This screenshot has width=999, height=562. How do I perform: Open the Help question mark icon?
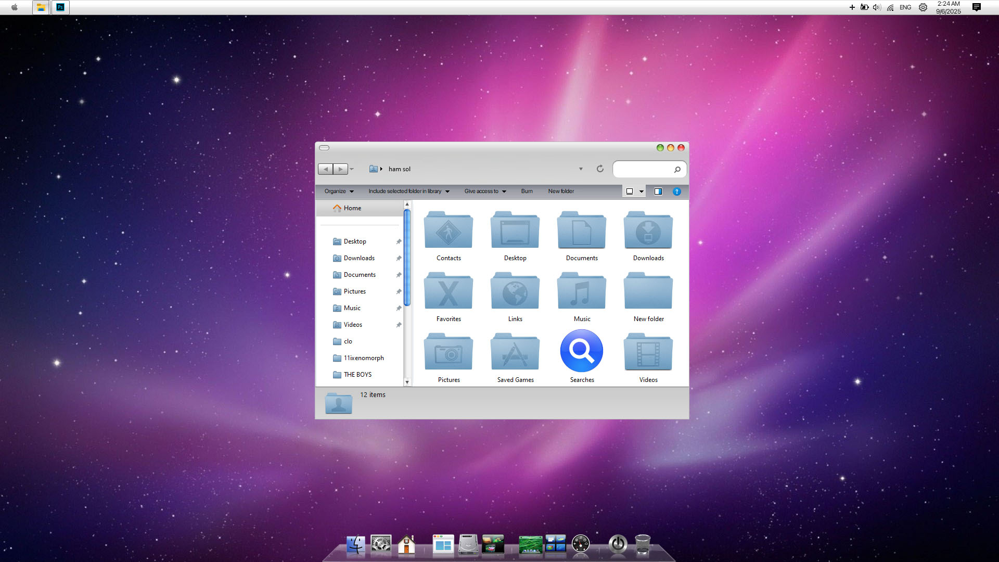676,191
